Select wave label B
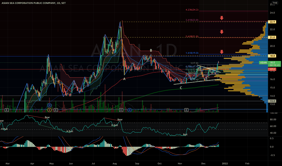 coord(151,50)
